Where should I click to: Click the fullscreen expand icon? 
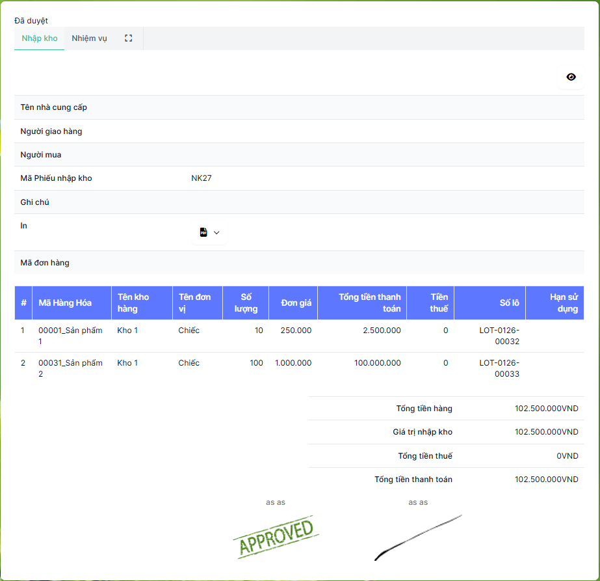click(x=128, y=38)
